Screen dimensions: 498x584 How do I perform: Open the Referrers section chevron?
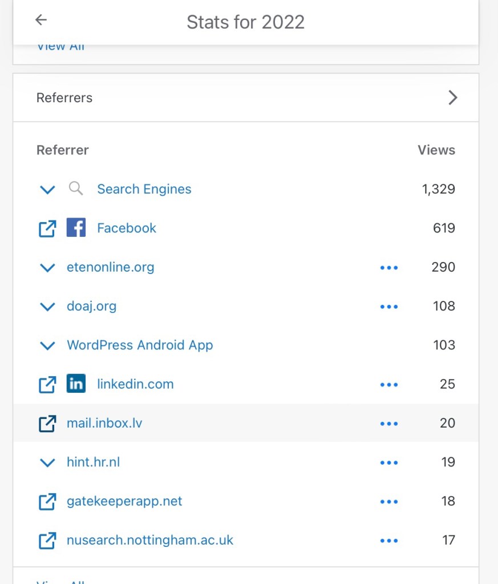click(453, 98)
